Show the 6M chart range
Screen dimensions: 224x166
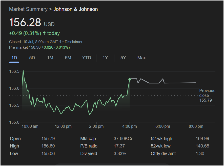pyautogui.click(x=68, y=58)
